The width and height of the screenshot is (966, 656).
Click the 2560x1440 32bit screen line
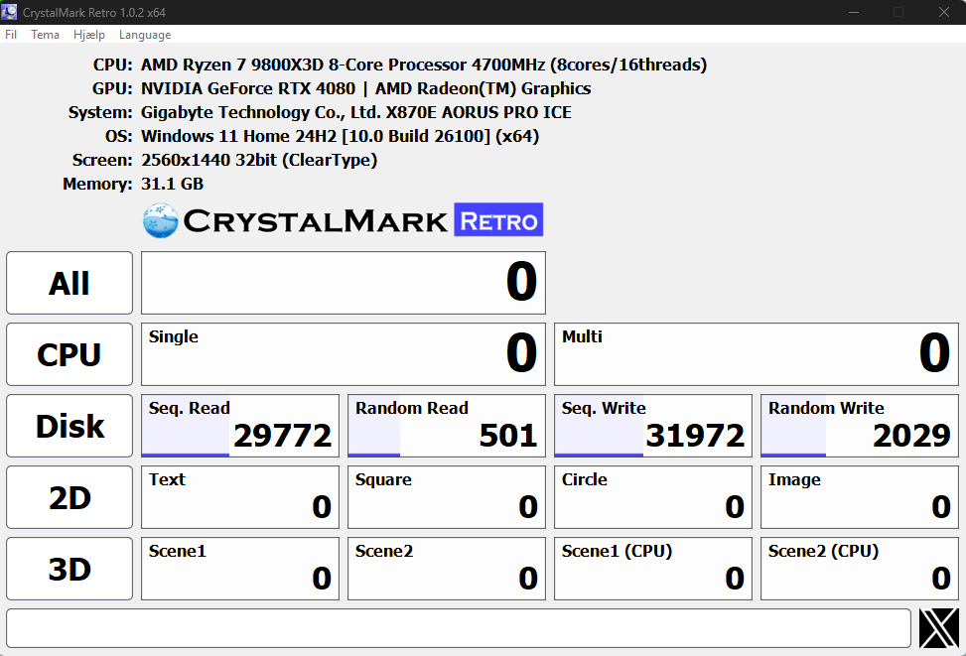click(x=259, y=160)
